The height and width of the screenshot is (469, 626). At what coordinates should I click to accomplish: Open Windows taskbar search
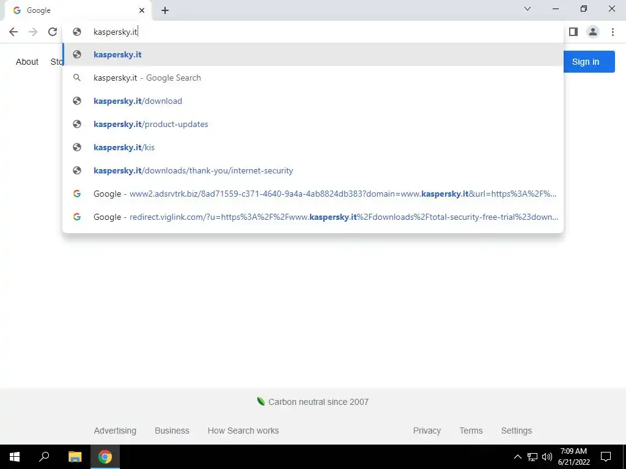point(44,457)
